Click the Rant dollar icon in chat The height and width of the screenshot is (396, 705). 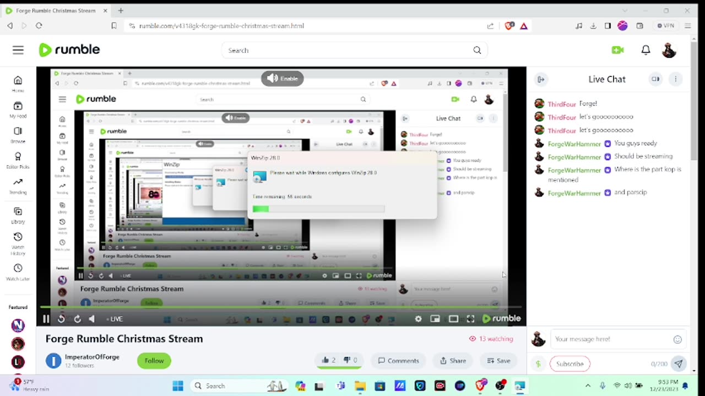(538, 364)
